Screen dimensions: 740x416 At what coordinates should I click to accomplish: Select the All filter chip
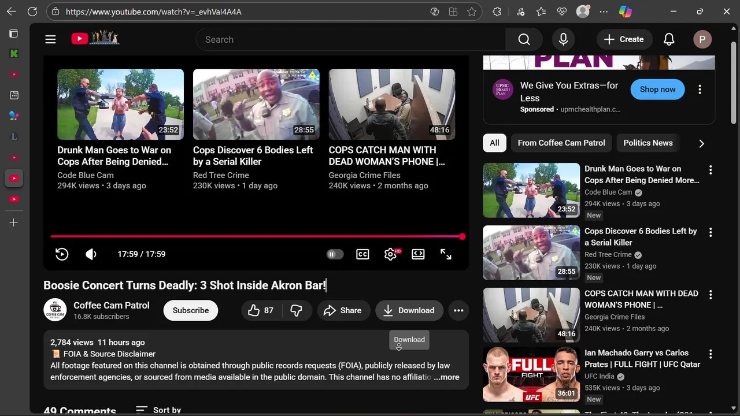494,143
